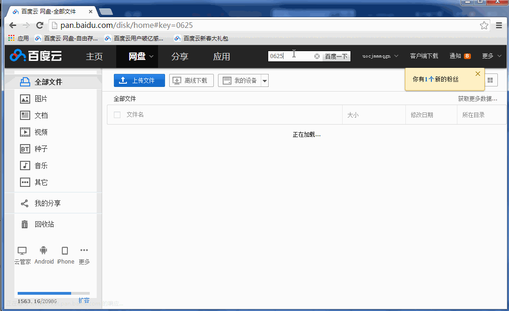509x311 pixels.
Task: Click the Directory column header
Action: click(482, 115)
